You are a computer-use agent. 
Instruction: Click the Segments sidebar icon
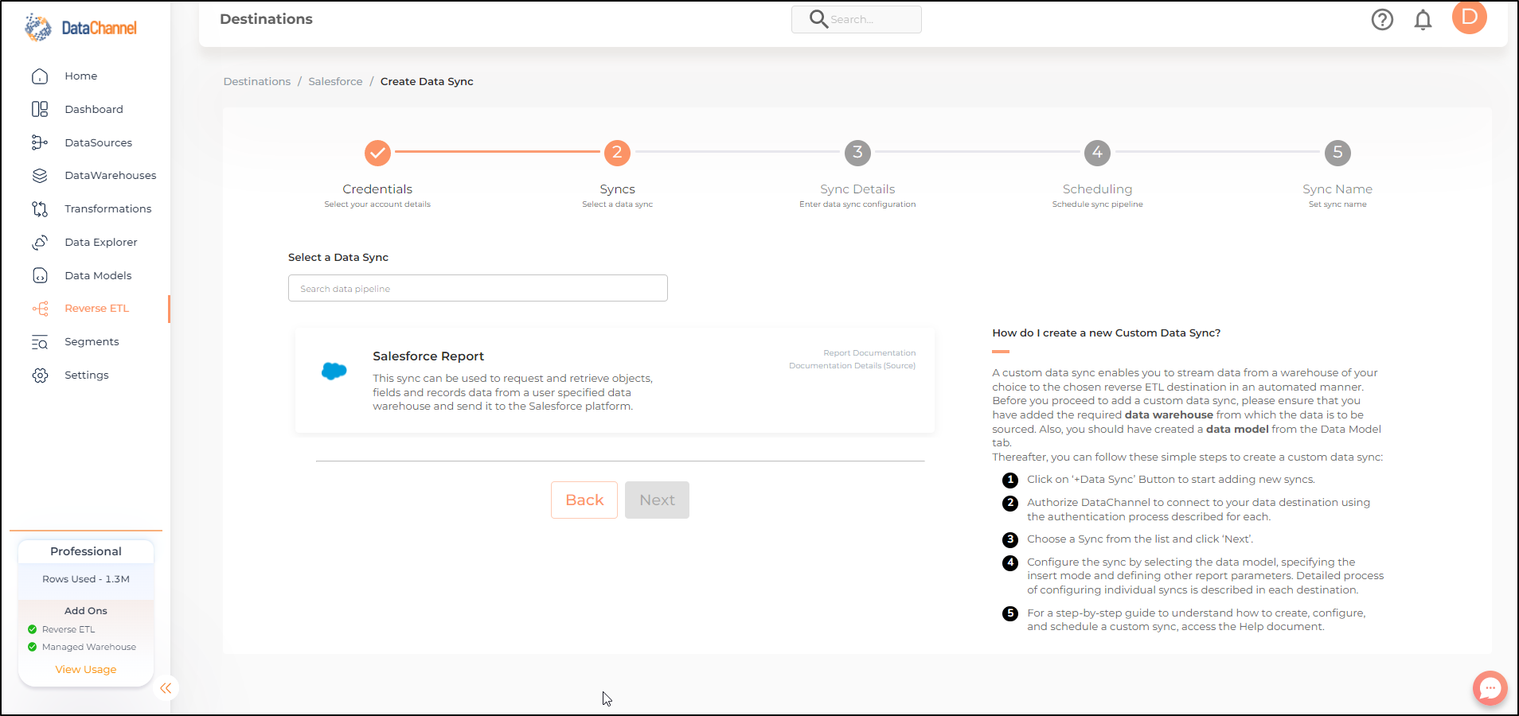tap(40, 342)
